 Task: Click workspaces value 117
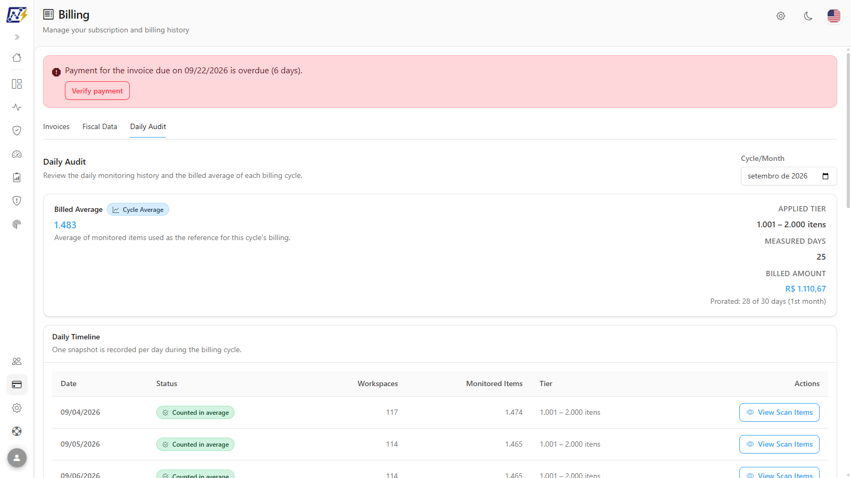pos(392,412)
